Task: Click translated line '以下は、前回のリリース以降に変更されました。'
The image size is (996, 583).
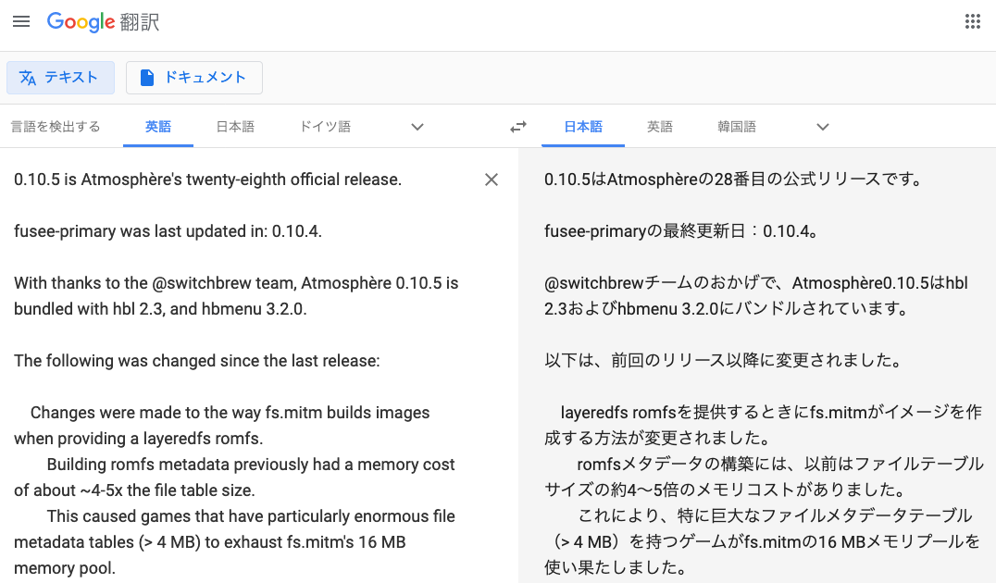Action: (724, 361)
